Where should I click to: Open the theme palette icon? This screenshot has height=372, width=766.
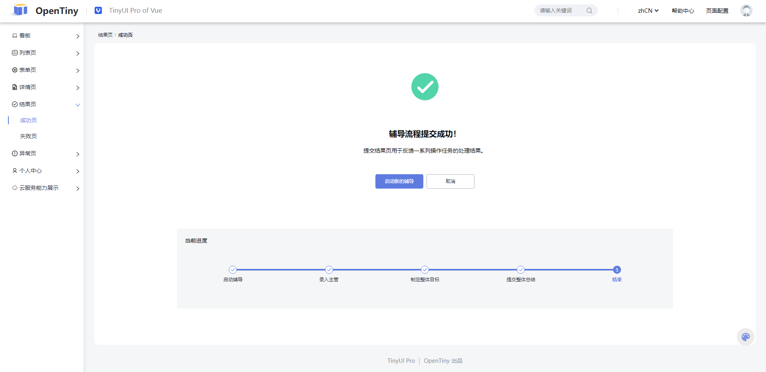746,337
